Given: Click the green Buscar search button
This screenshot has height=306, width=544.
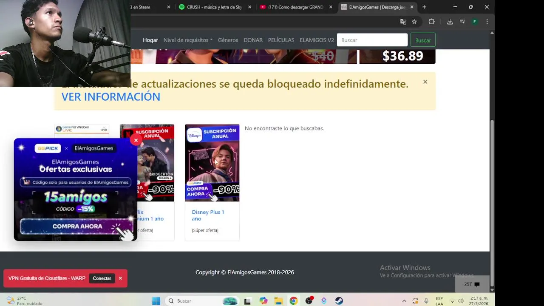Looking at the screenshot, I should coord(423,40).
